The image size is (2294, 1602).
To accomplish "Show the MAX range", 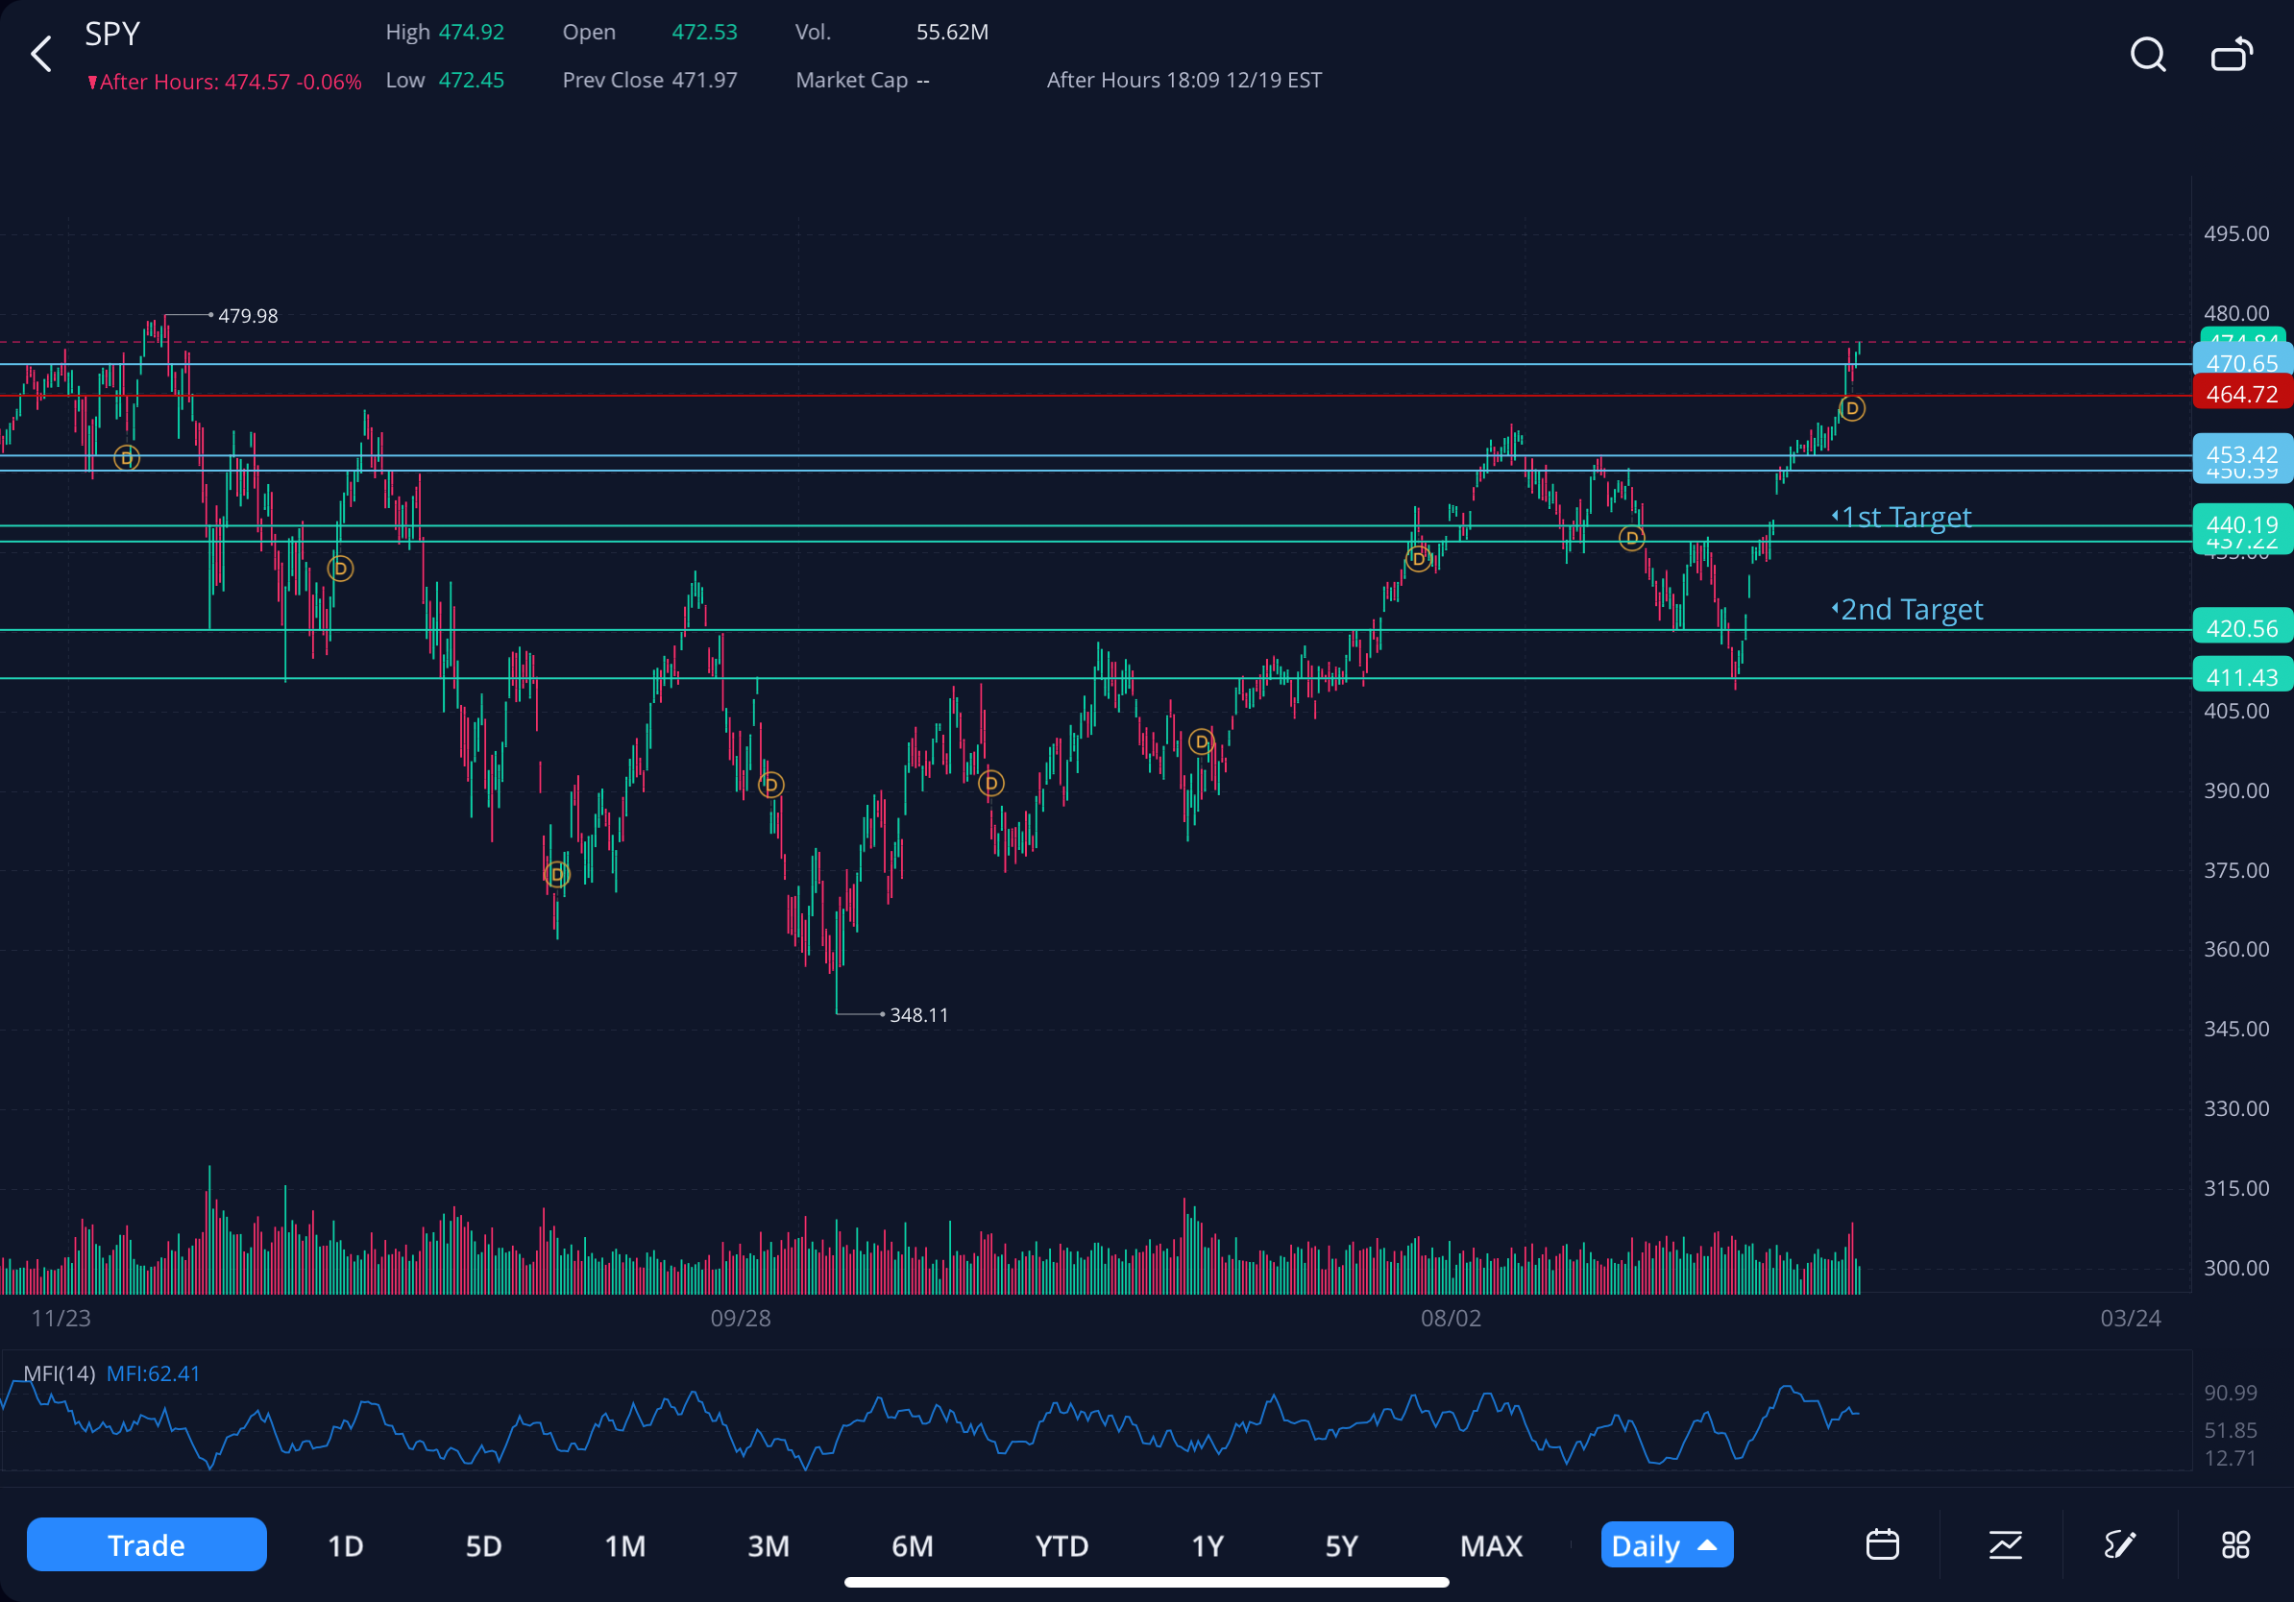I will [x=1491, y=1546].
